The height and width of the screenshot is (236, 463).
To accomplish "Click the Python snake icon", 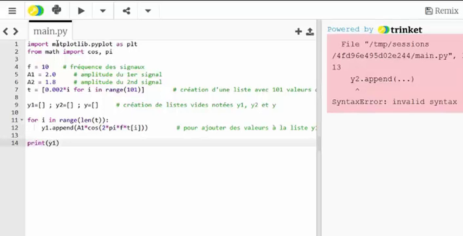I will [56, 10].
